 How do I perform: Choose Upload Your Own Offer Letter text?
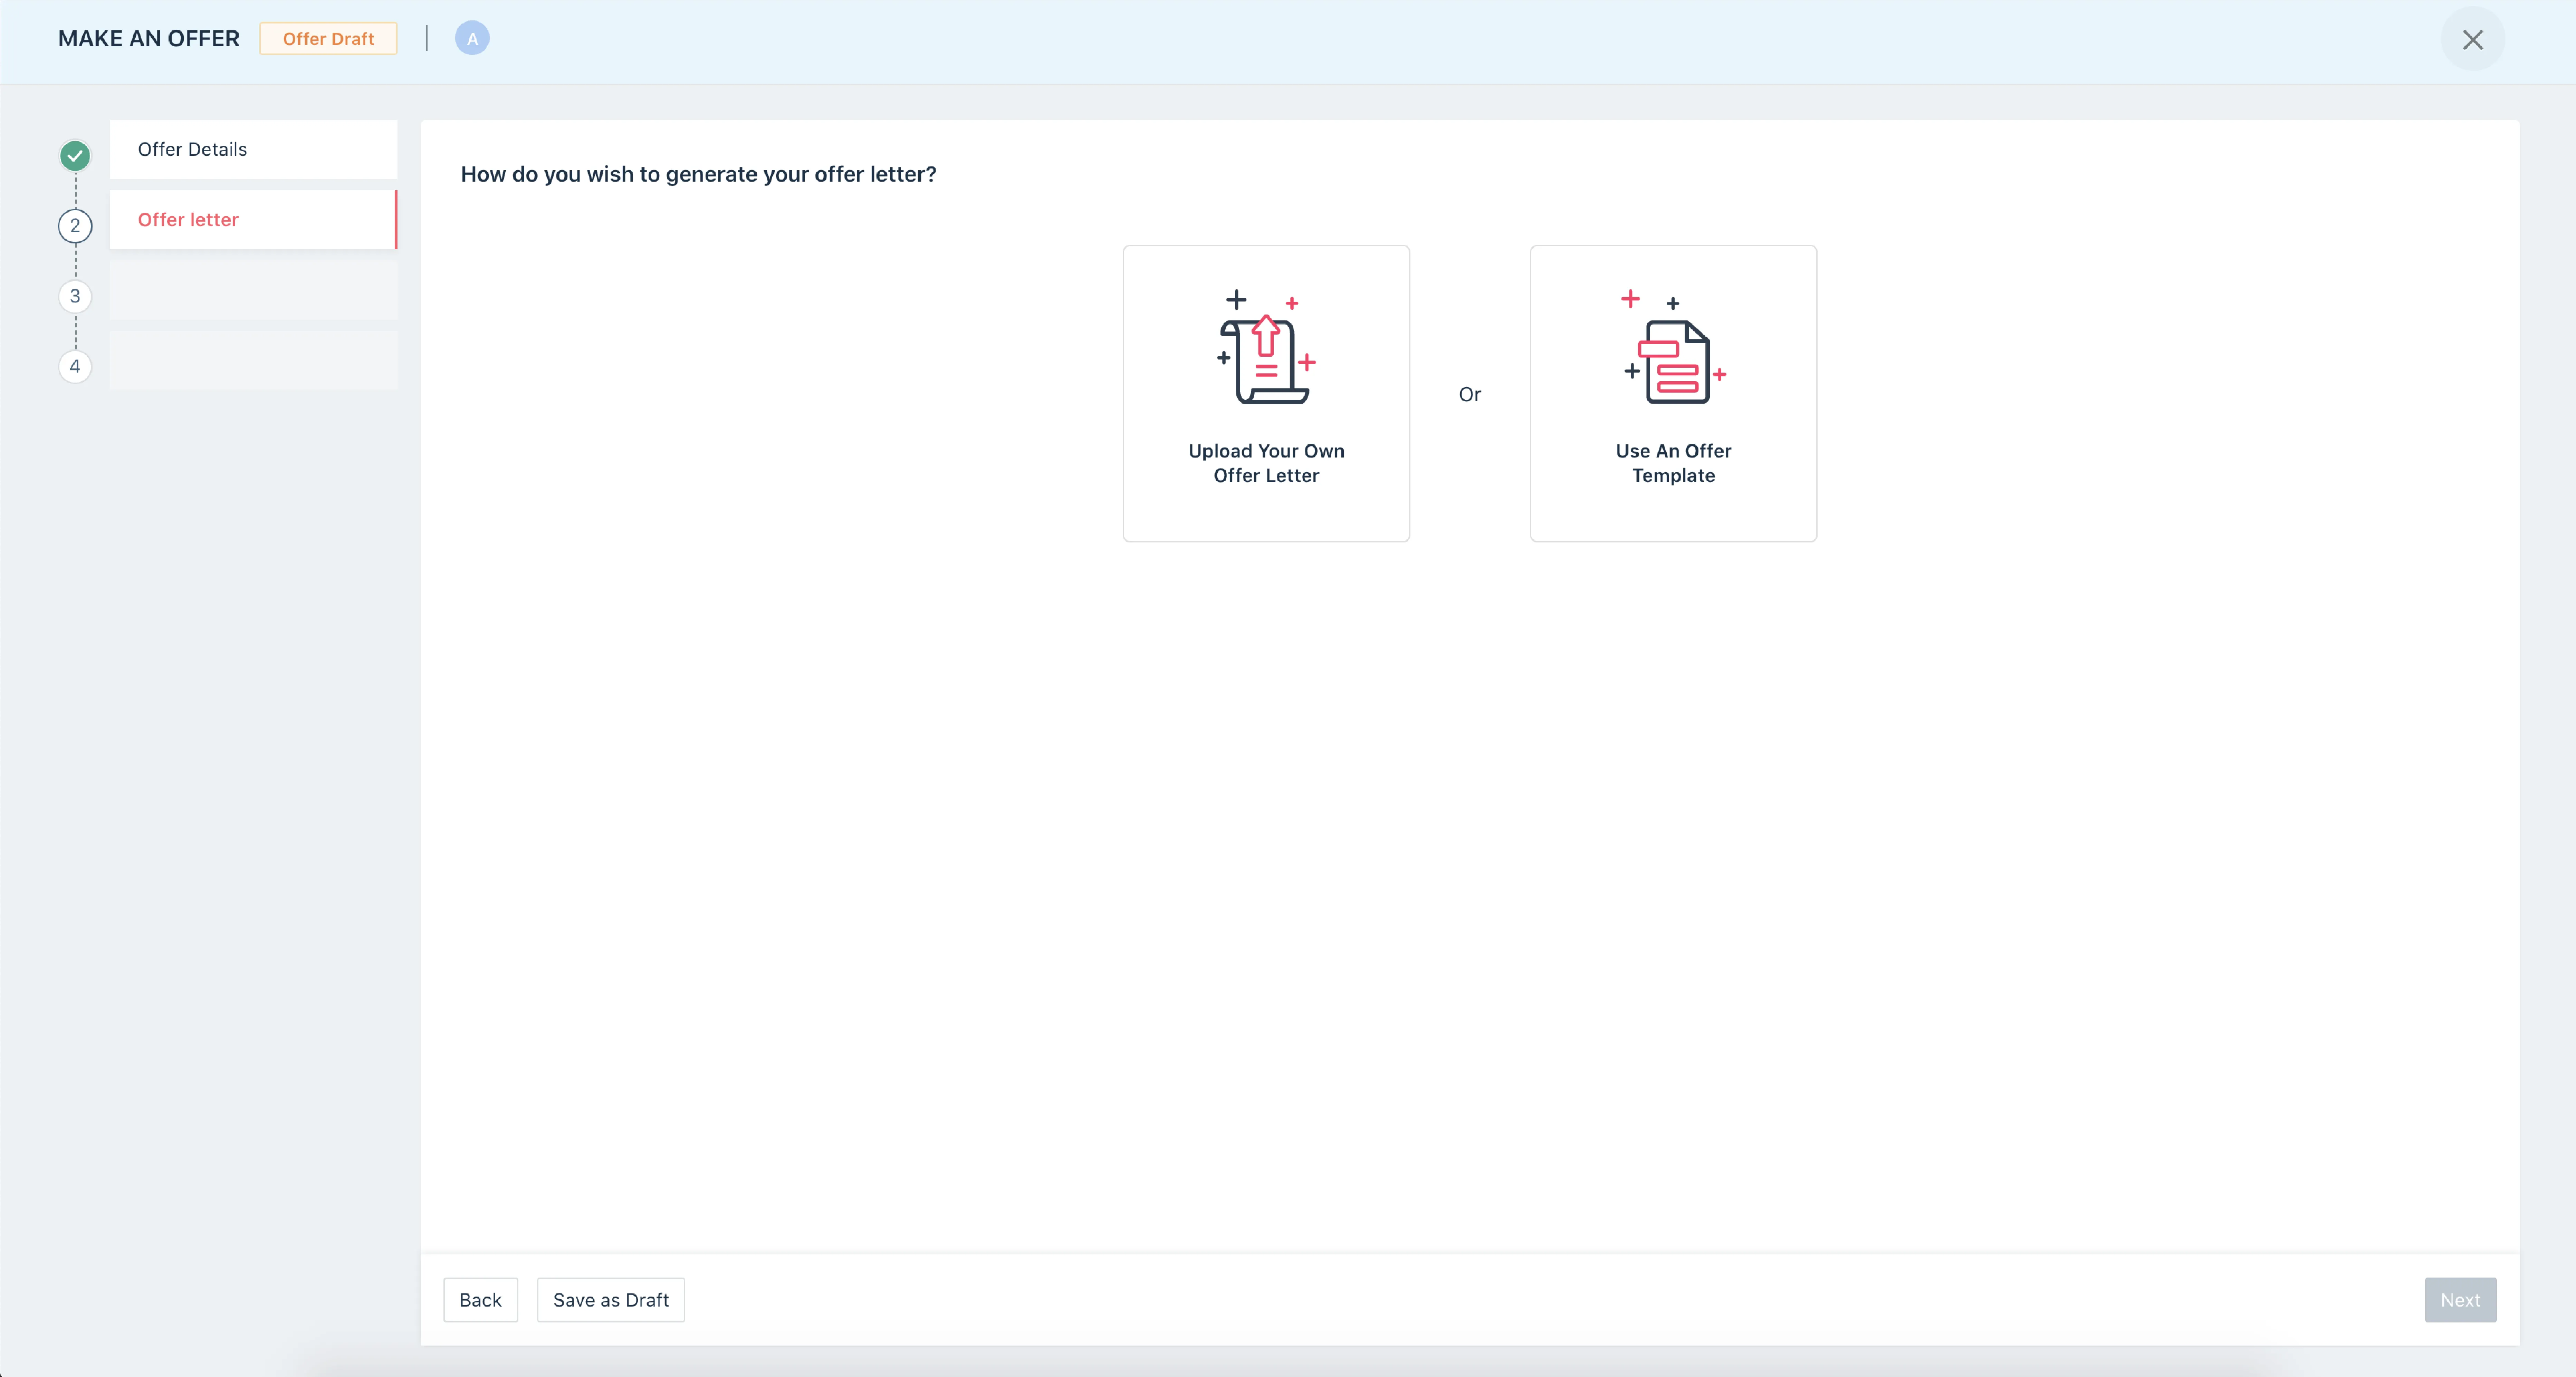[x=1266, y=463]
